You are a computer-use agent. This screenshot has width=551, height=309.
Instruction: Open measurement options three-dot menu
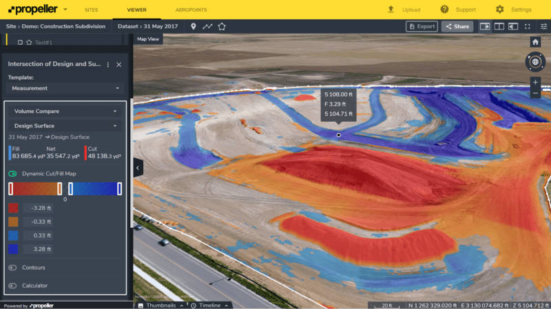(108, 65)
